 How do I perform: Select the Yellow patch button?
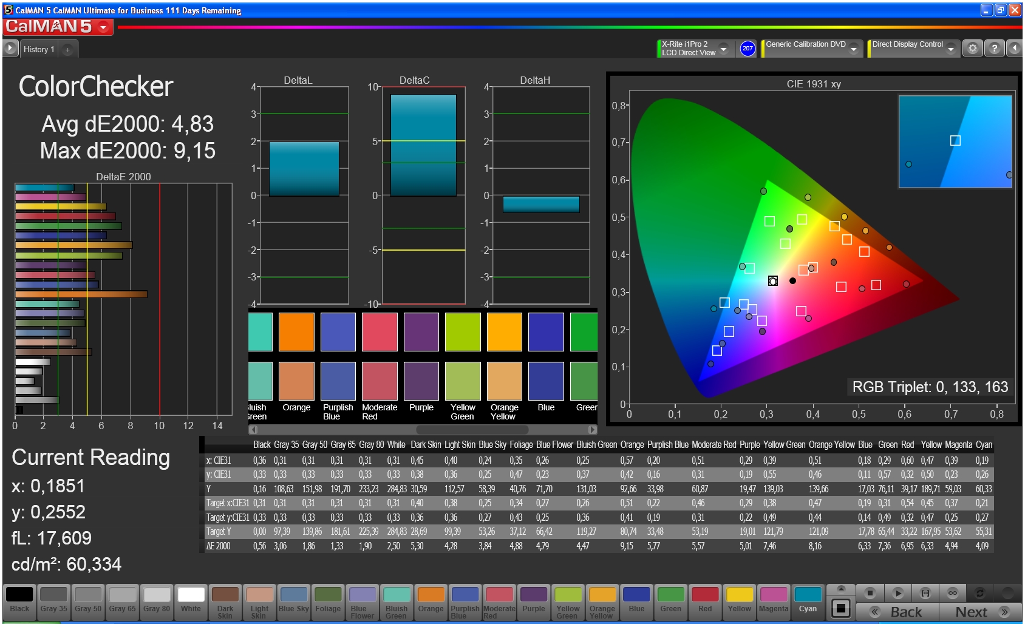[x=740, y=602]
